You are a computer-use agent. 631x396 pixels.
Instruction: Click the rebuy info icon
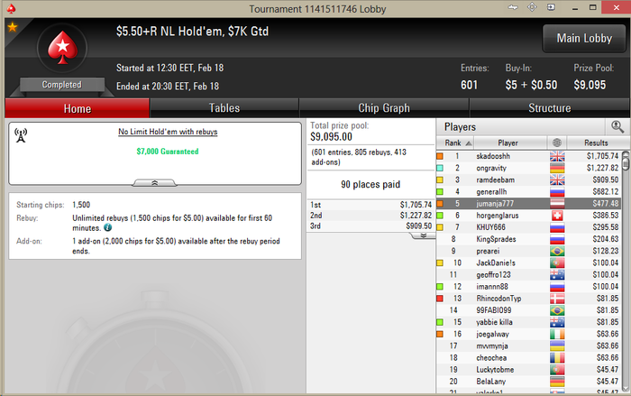(107, 227)
